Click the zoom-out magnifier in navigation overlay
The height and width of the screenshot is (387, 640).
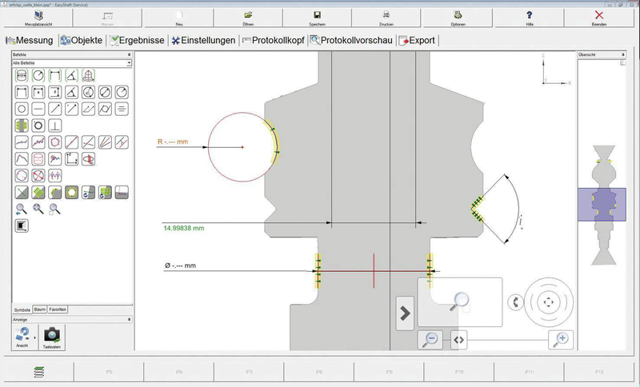click(x=430, y=339)
